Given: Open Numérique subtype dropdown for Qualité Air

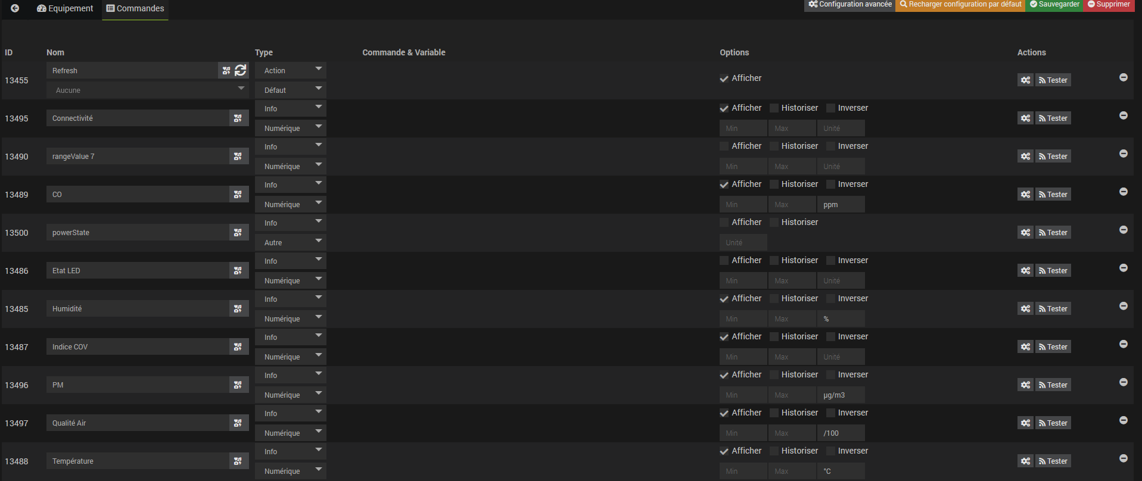Looking at the screenshot, I should click(x=291, y=433).
